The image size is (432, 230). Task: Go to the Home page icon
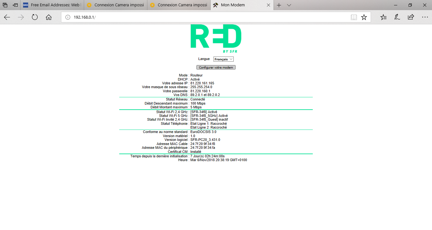click(x=49, y=17)
